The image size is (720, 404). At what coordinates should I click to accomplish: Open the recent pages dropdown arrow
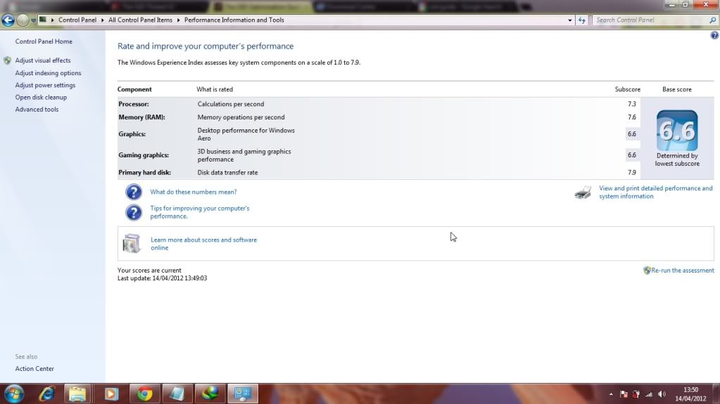click(x=33, y=20)
